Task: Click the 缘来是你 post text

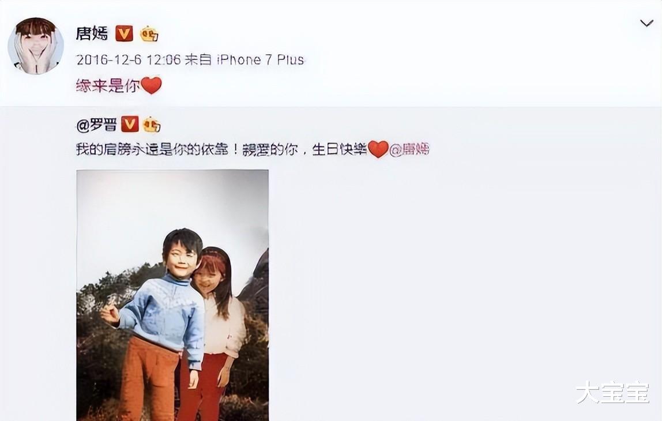Action: point(108,86)
